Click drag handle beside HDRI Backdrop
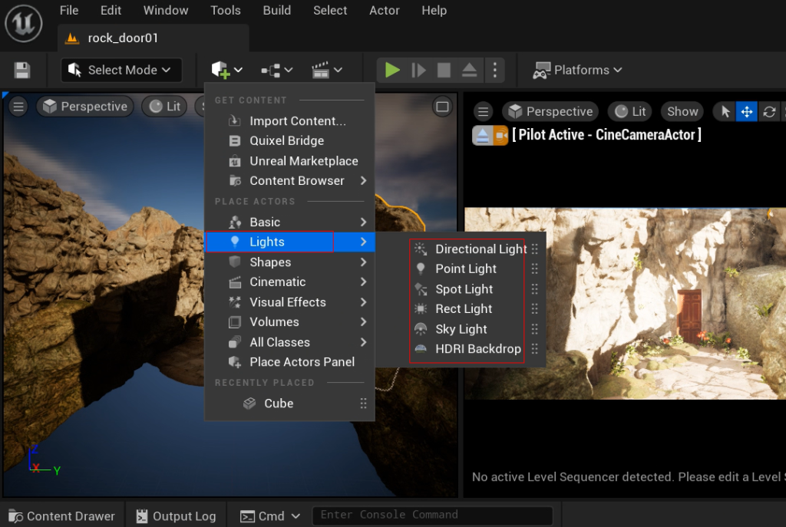786x527 pixels. 535,349
